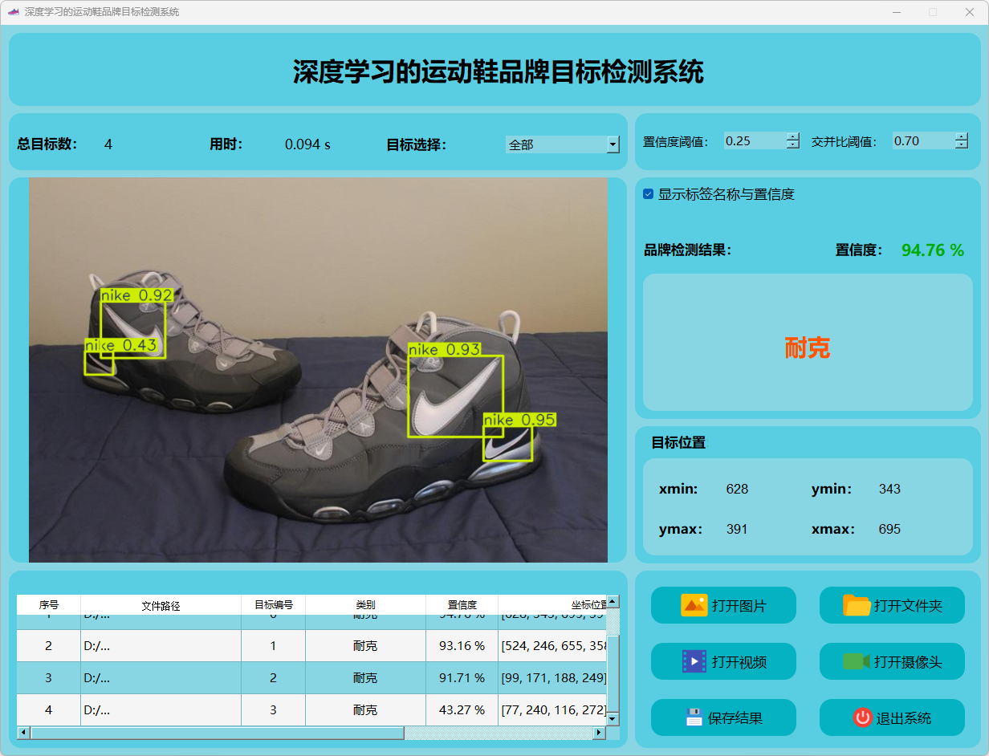Click the camera icon on 打开摄像头
The height and width of the screenshot is (756, 989).
[x=857, y=661]
